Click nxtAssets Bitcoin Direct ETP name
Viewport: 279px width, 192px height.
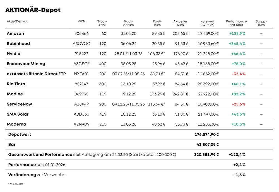click(36, 74)
